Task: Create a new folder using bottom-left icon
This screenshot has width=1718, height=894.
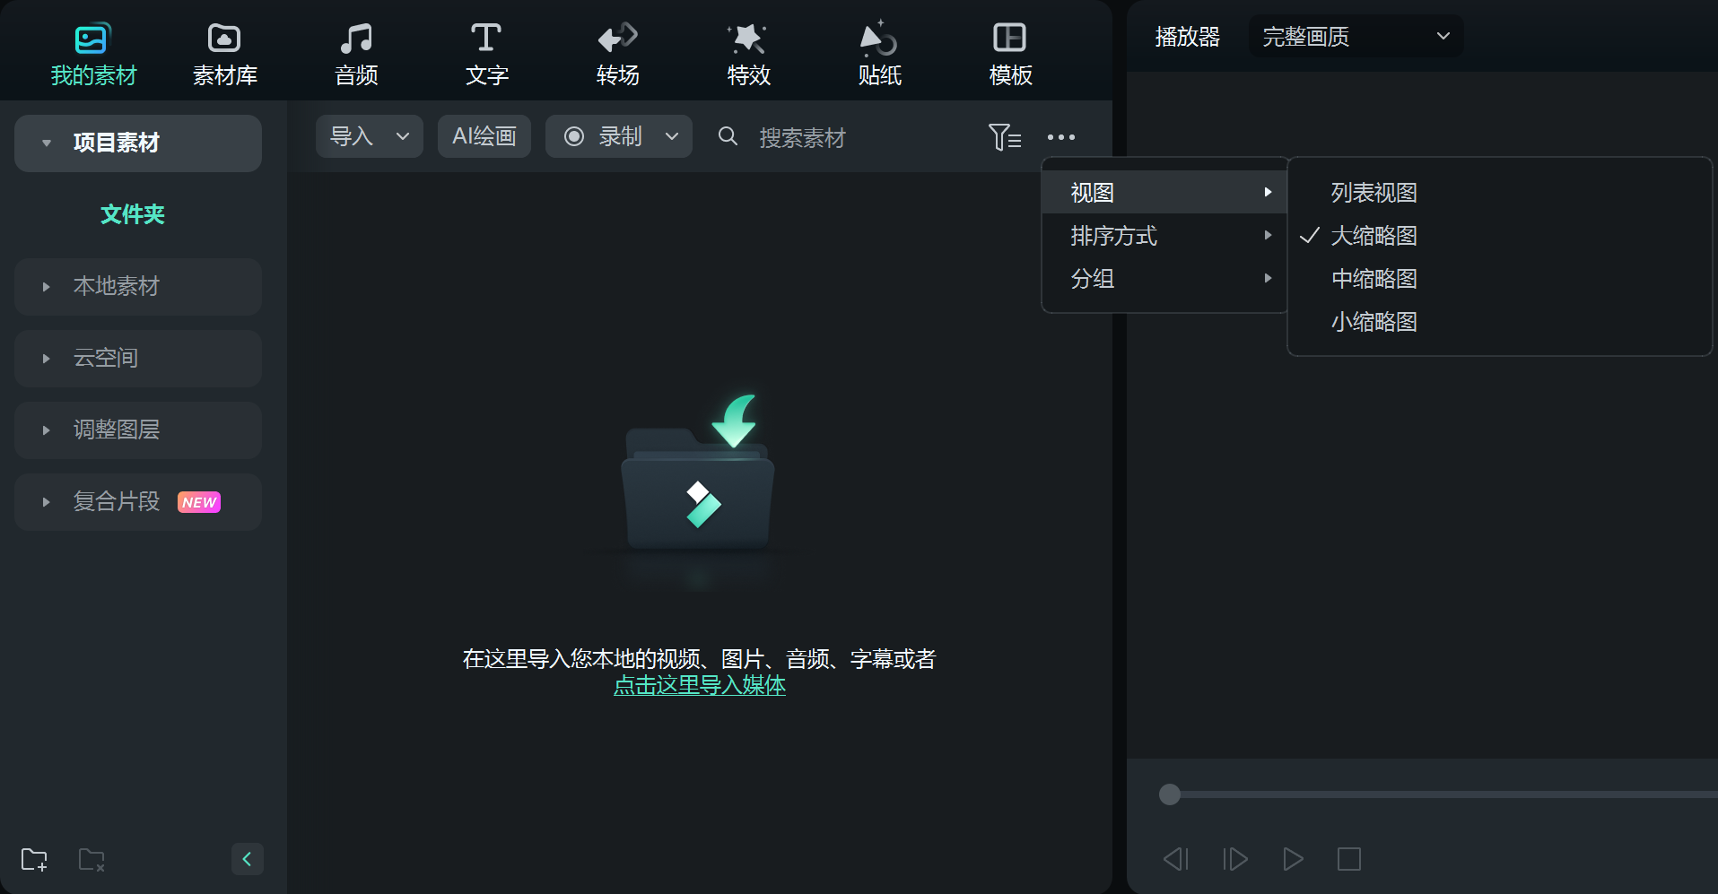Action: [x=34, y=859]
